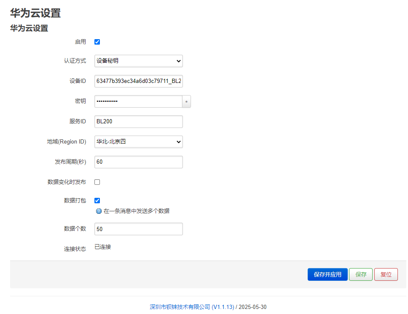
Task: Click the 数据个数 field showing 50
Action: pyautogui.click(x=138, y=229)
